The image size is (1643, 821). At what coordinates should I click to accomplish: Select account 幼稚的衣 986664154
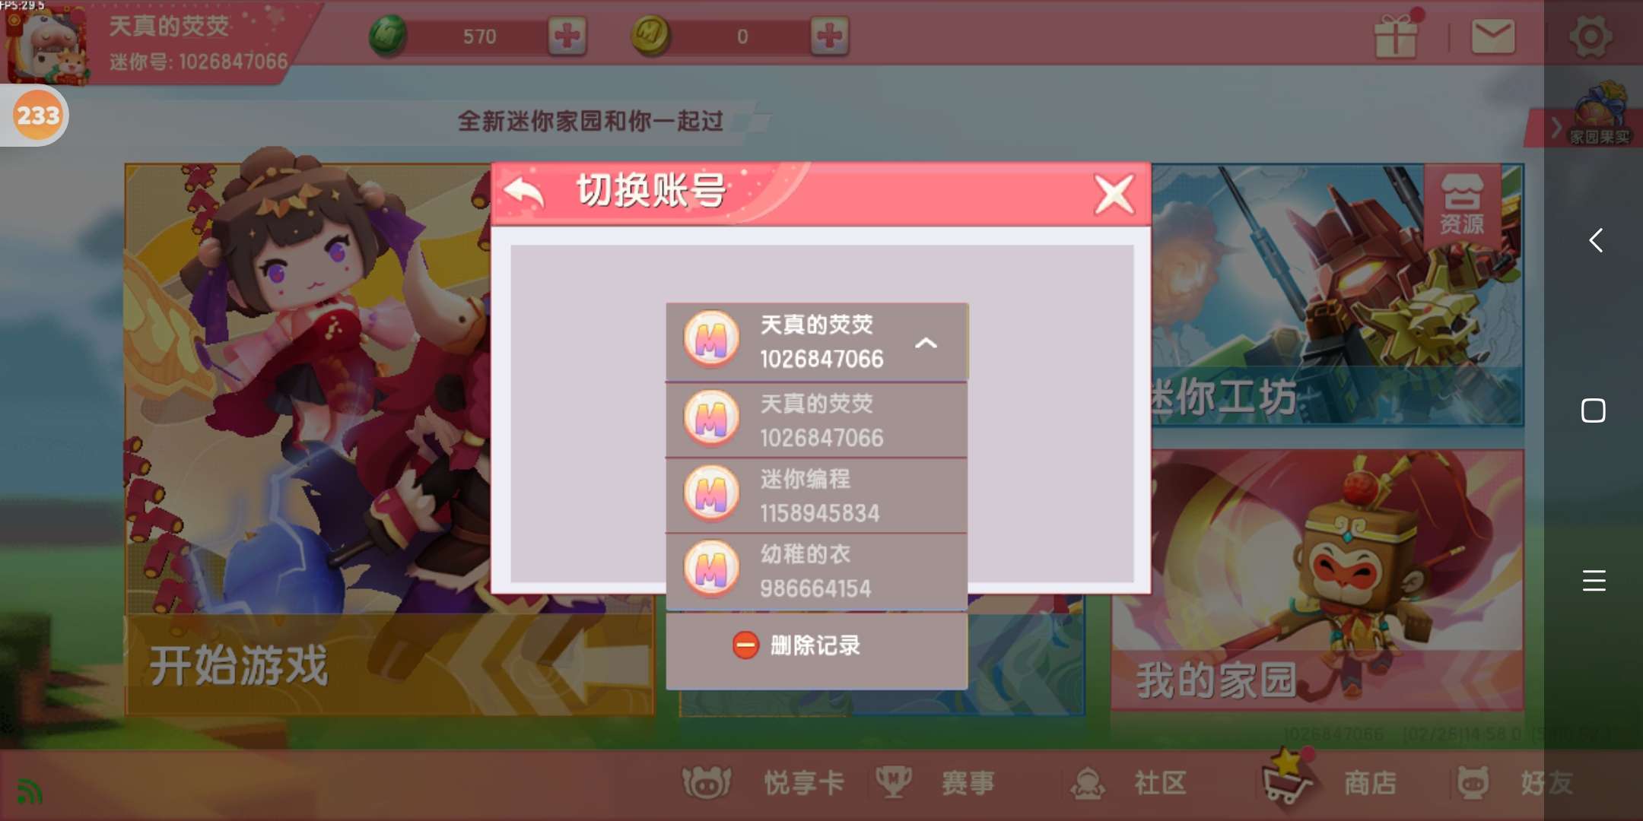point(816,571)
